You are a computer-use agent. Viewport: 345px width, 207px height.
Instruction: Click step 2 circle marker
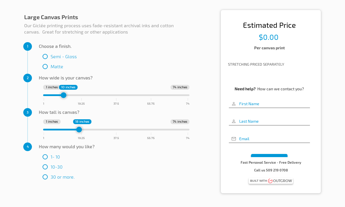[x=28, y=78]
